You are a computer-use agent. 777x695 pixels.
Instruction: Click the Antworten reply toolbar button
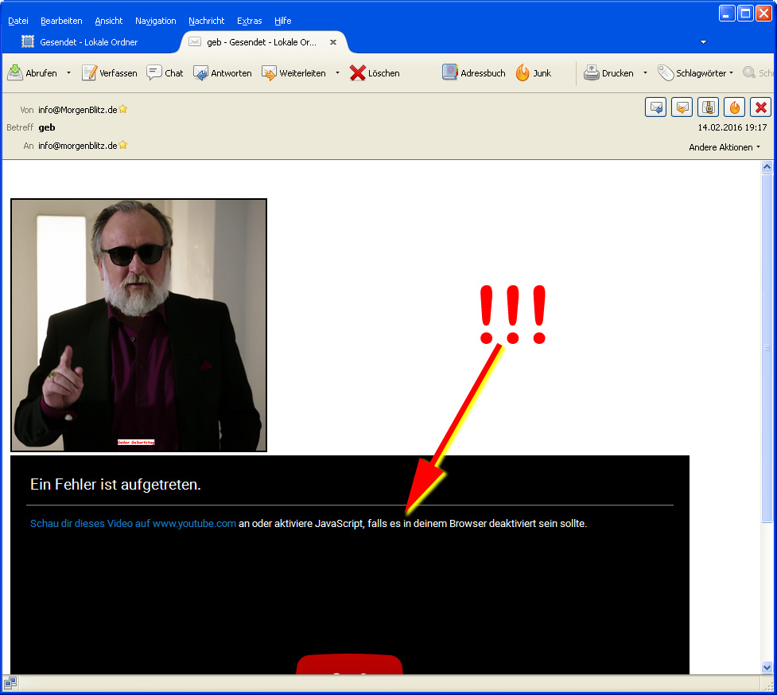coord(223,73)
